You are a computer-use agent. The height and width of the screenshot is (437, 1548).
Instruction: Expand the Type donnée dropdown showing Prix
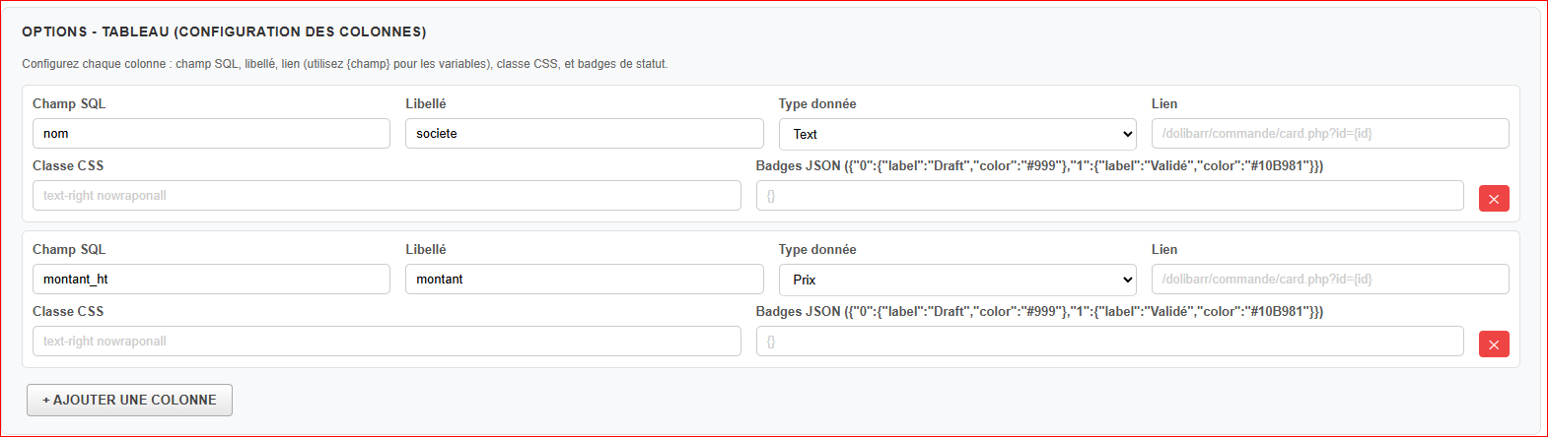point(957,280)
